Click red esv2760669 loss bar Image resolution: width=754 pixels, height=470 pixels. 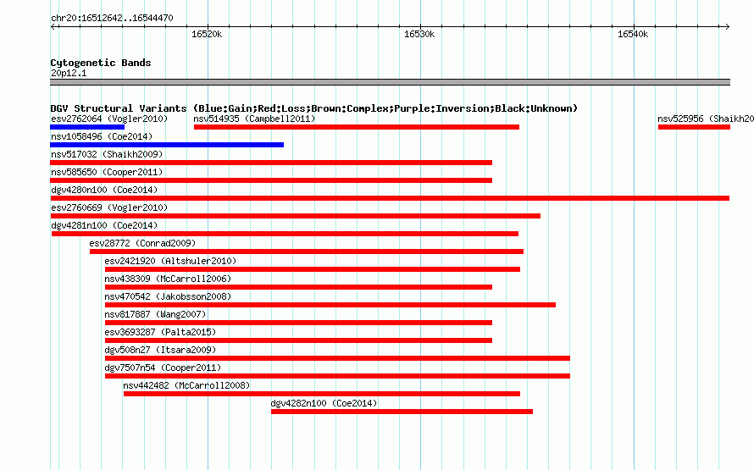coord(296,216)
